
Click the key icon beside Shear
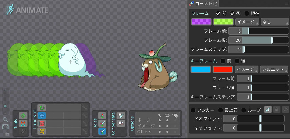pos(85,131)
